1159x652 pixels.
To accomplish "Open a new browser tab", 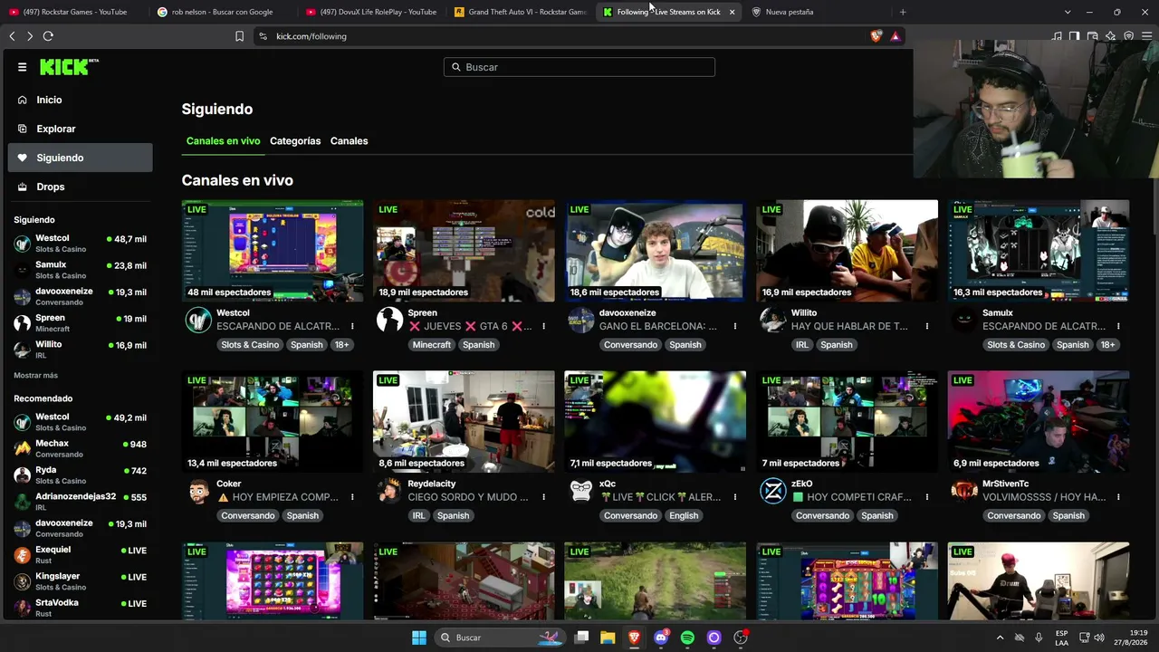I will click(x=903, y=12).
